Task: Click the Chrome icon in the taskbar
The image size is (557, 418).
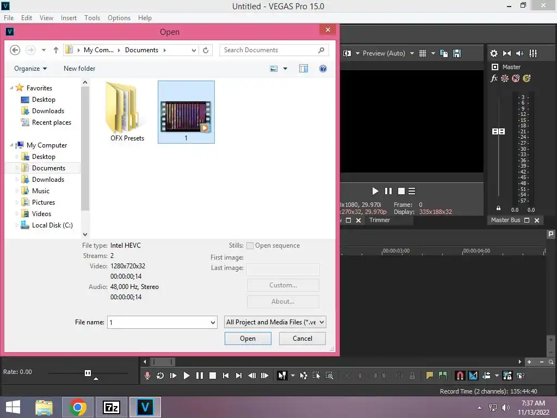Action: point(77,407)
